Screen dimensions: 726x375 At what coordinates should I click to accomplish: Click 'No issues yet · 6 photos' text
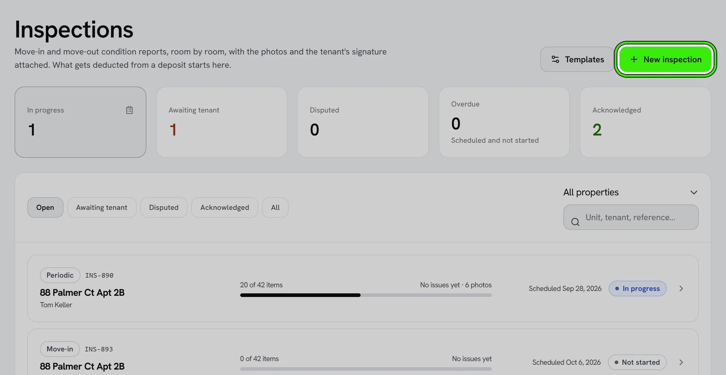tap(456, 285)
